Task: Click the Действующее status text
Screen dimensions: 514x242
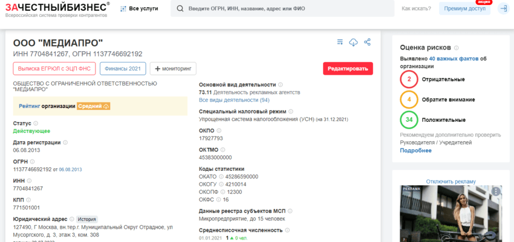Action: click(31, 131)
